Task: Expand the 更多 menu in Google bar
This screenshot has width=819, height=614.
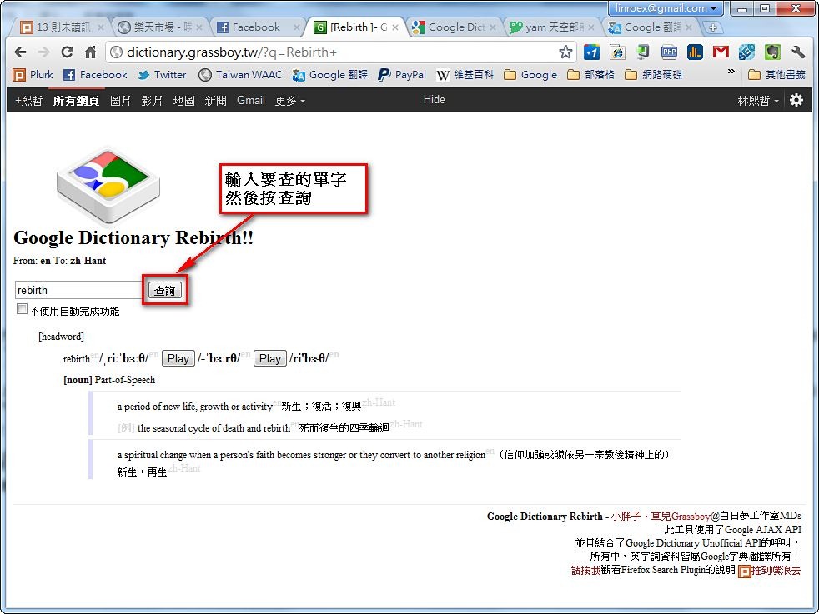Action: point(290,101)
